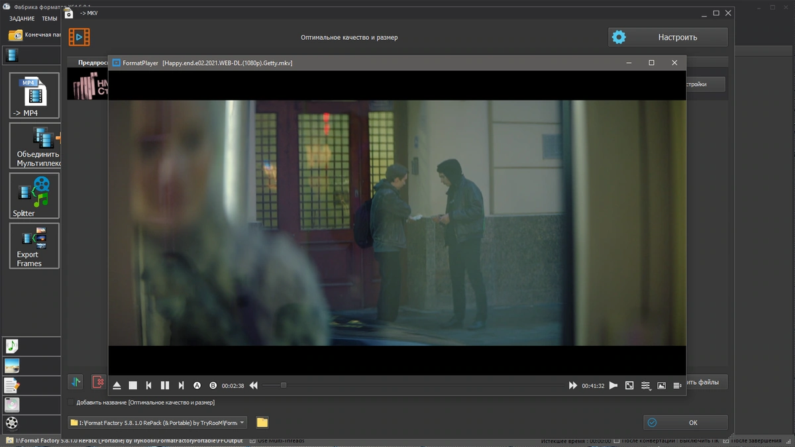Click the partially hidden добавить файлы button
Screen dimensions: 795x447
point(706,382)
